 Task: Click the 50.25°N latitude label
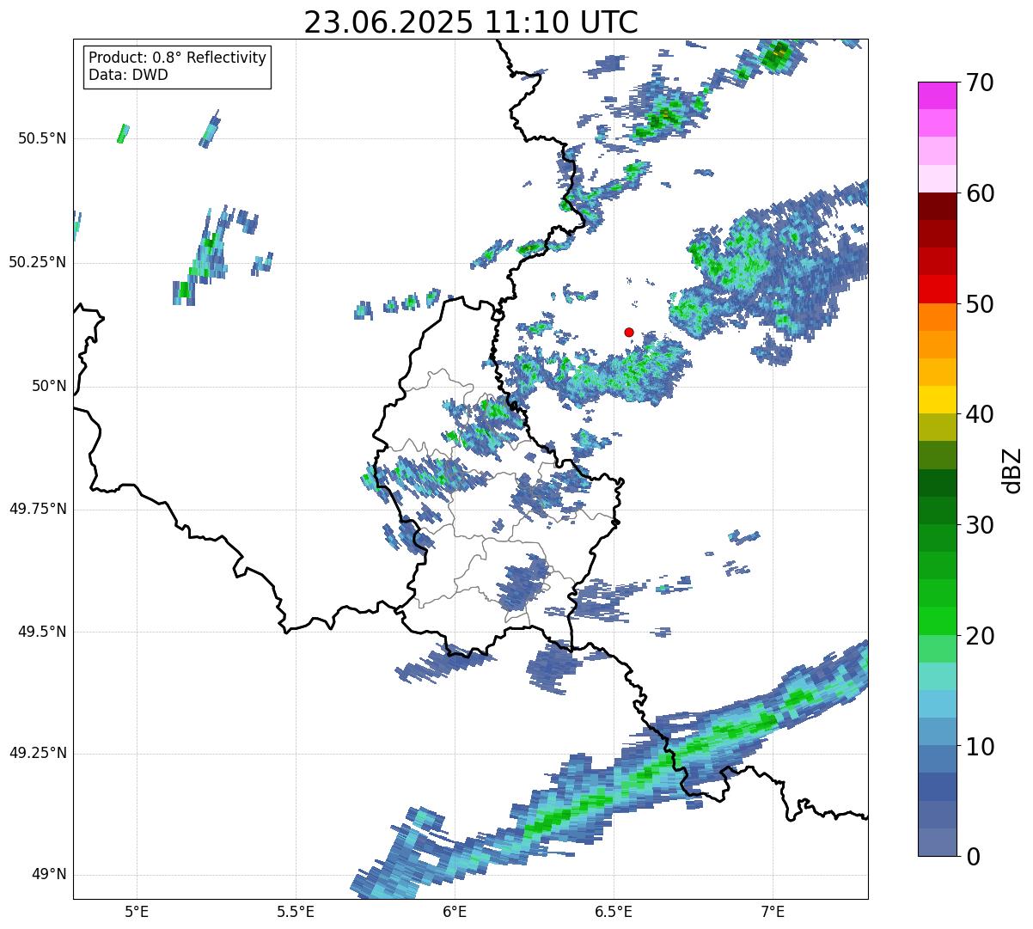coord(38,262)
